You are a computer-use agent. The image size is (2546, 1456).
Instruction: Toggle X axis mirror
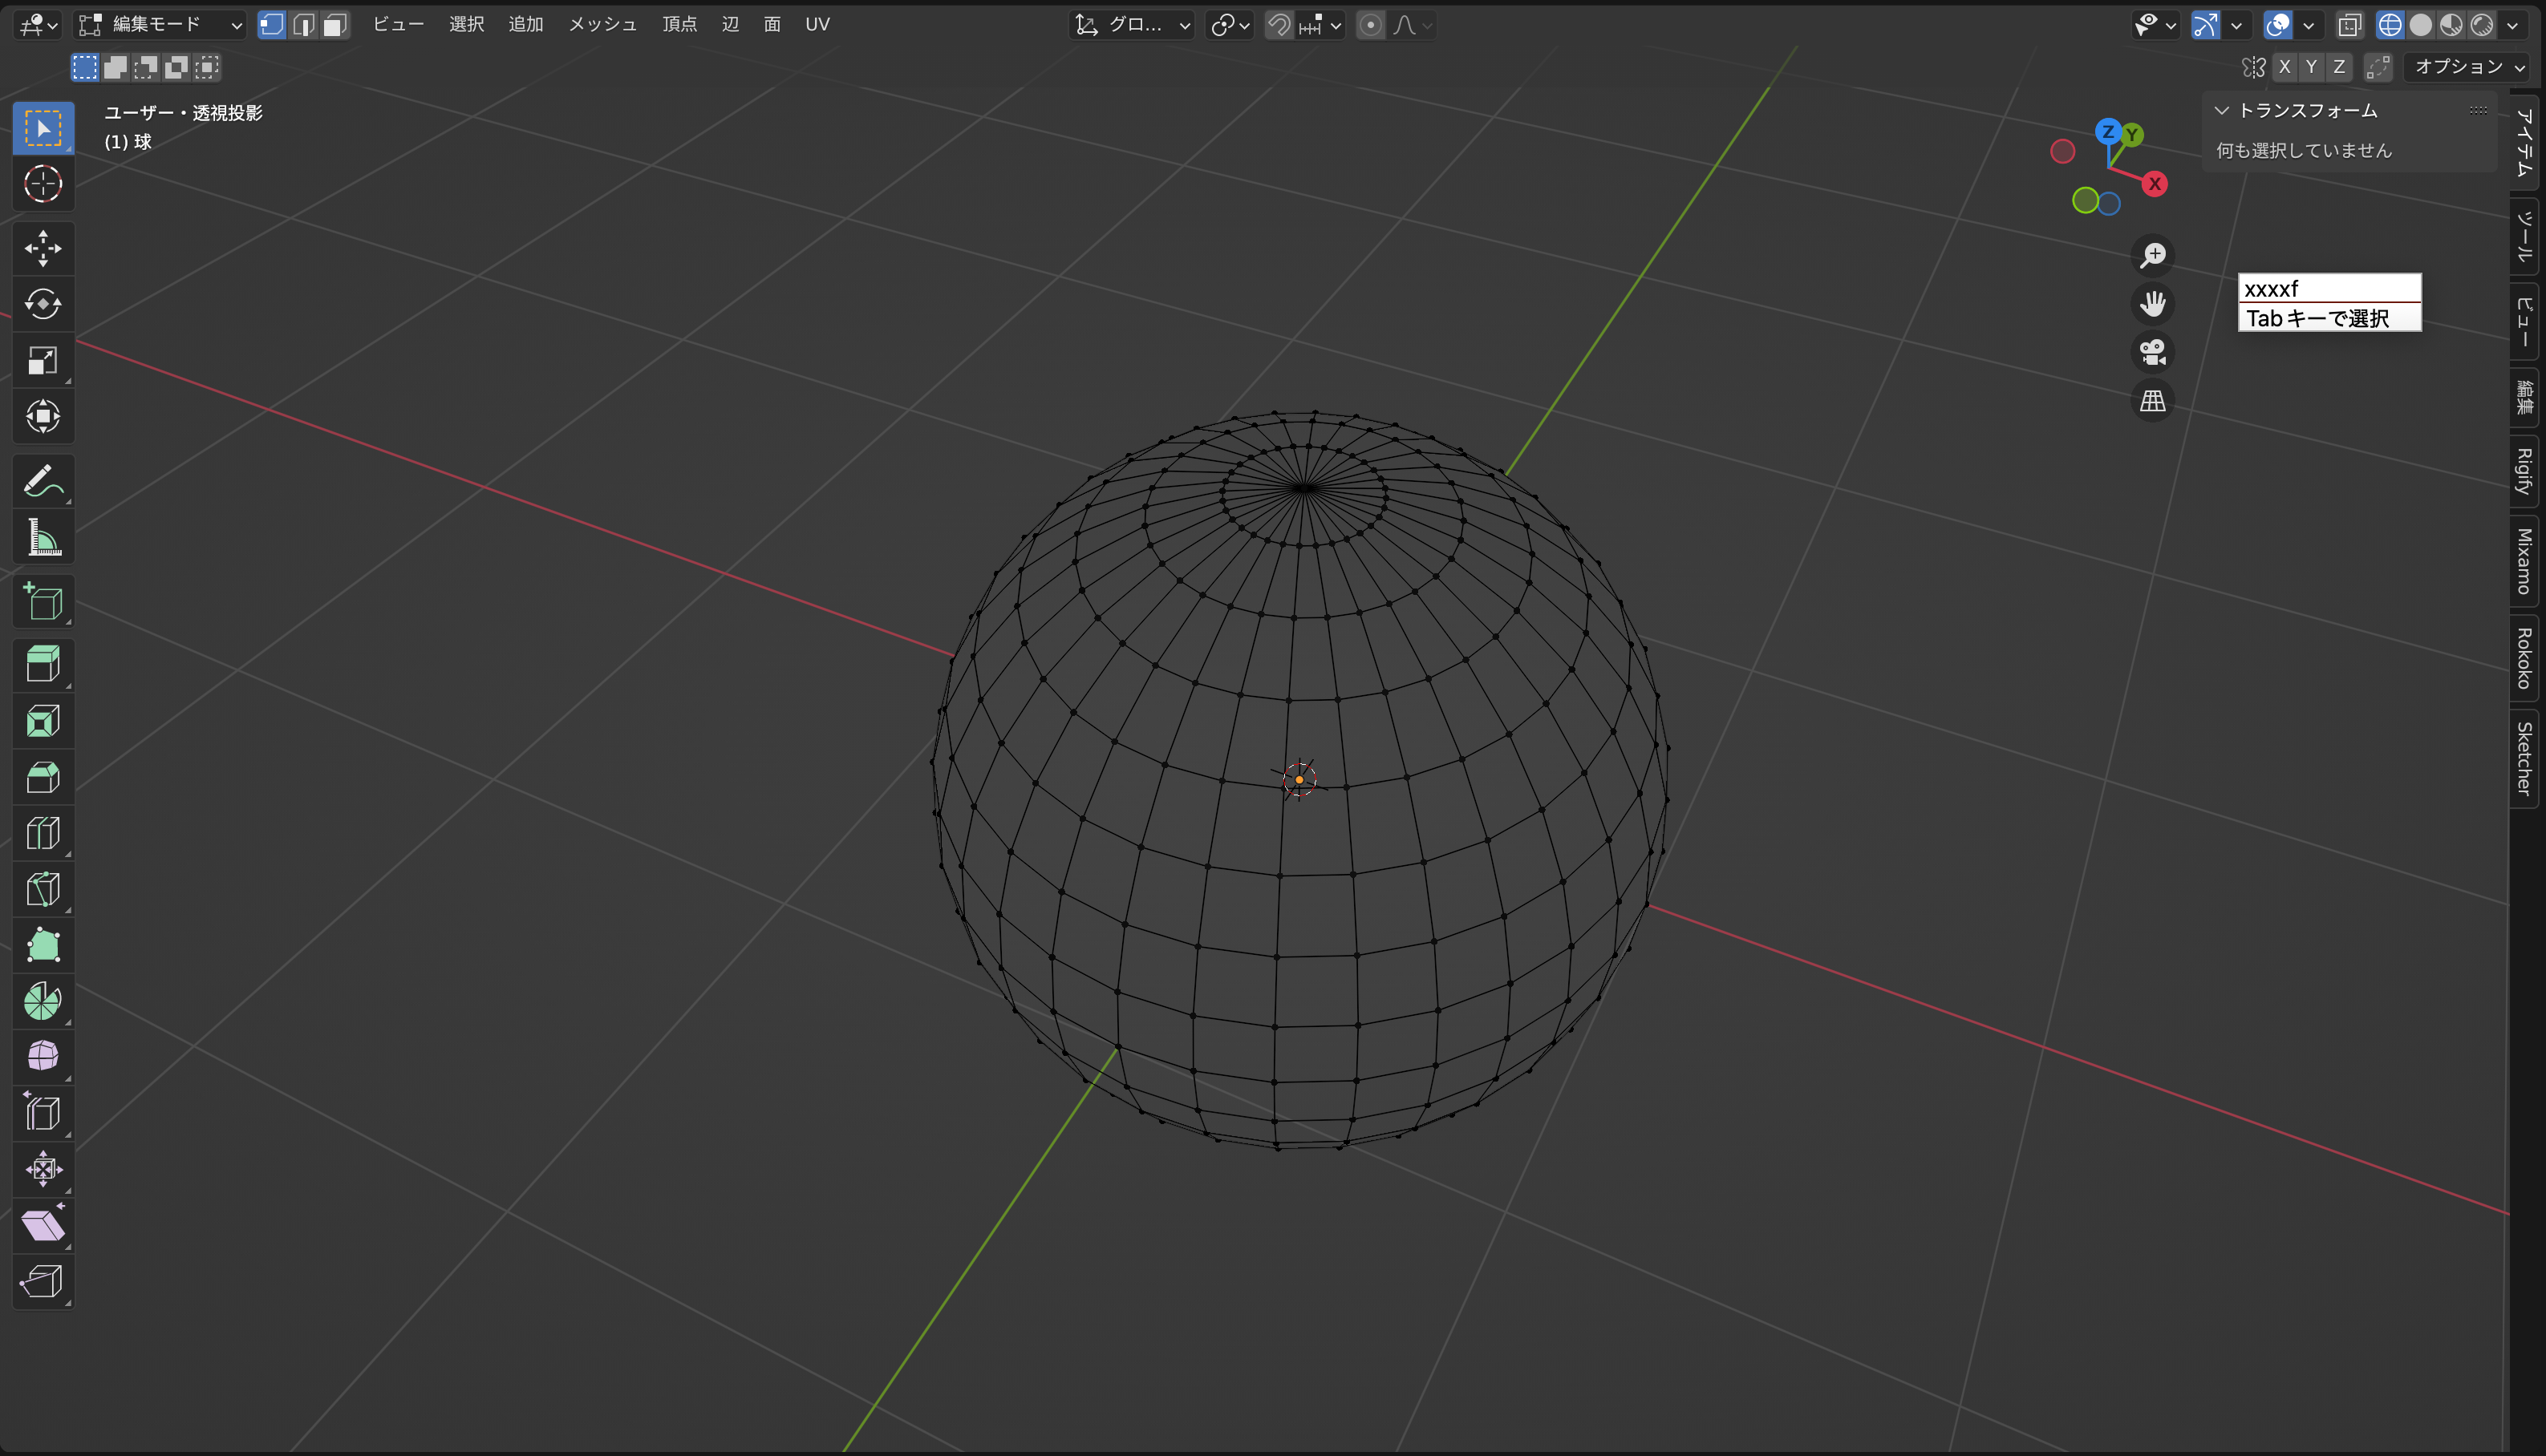click(2285, 67)
